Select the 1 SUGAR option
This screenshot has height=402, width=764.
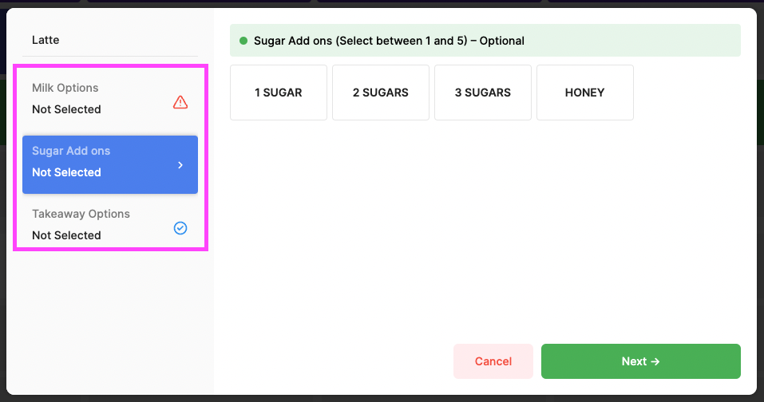278,93
